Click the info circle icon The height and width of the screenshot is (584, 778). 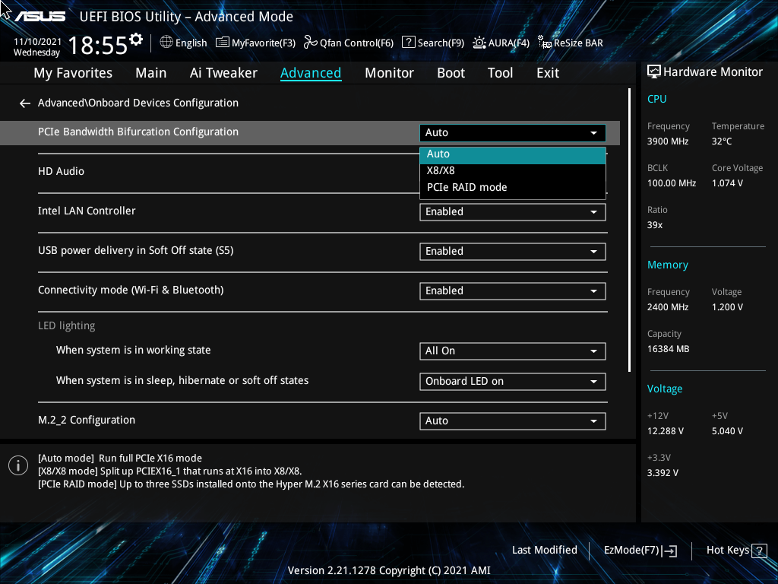pos(18,465)
